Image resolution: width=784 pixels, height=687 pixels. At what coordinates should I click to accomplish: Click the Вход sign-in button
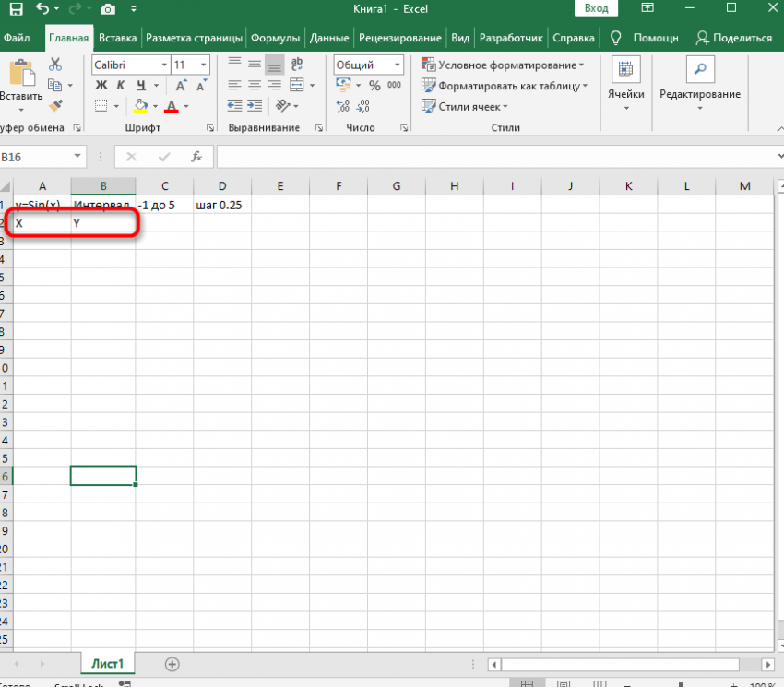coord(597,8)
